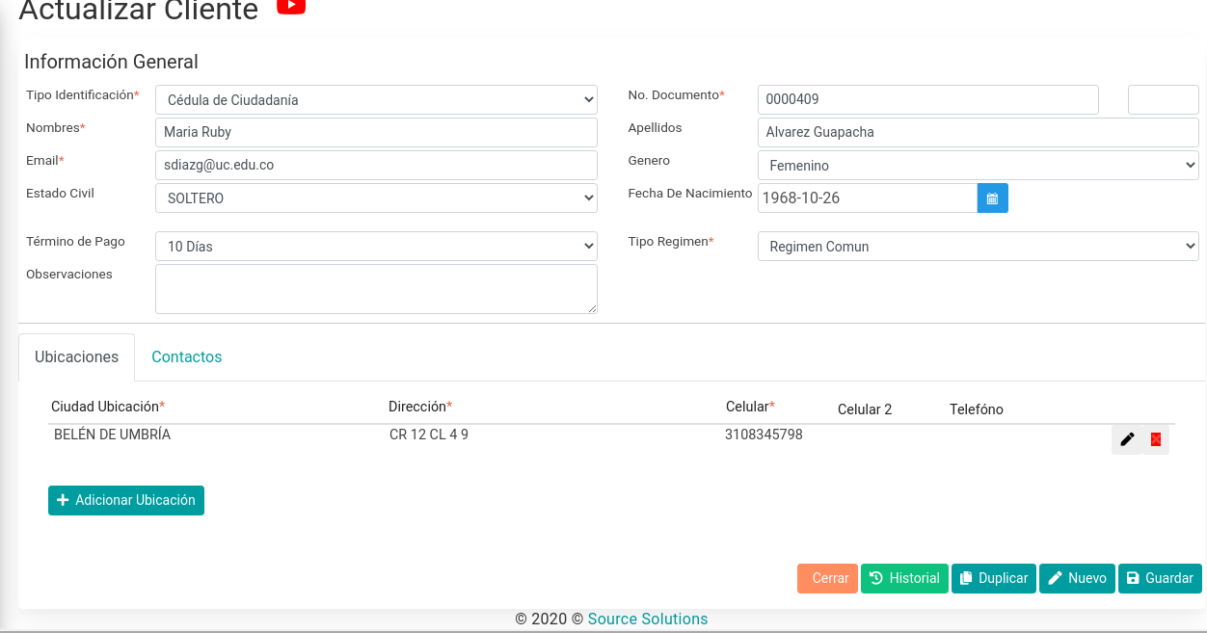The height and width of the screenshot is (633, 1207).
Task: Open the YouTube help video icon
Action: (x=291, y=6)
